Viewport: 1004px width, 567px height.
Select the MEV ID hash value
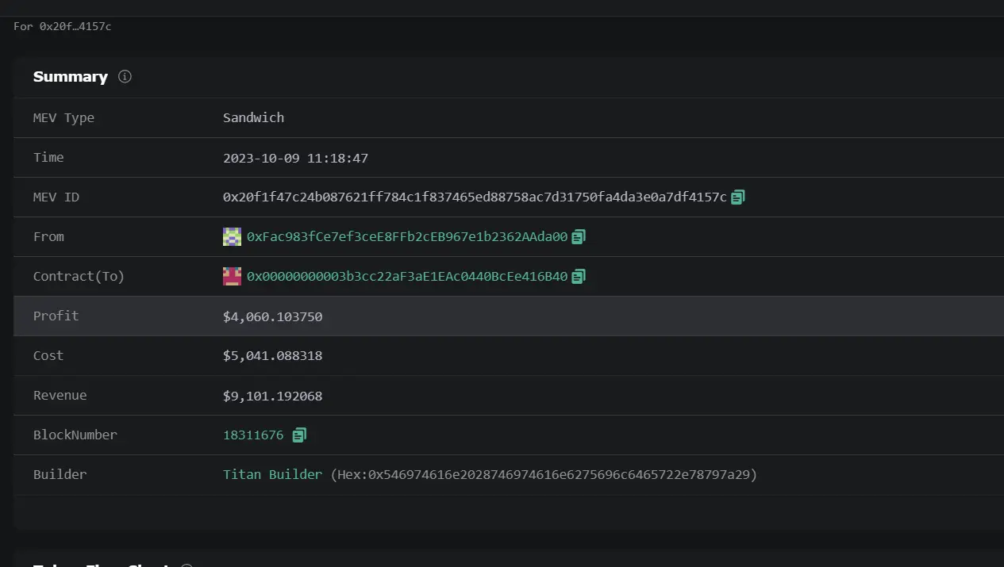point(475,197)
